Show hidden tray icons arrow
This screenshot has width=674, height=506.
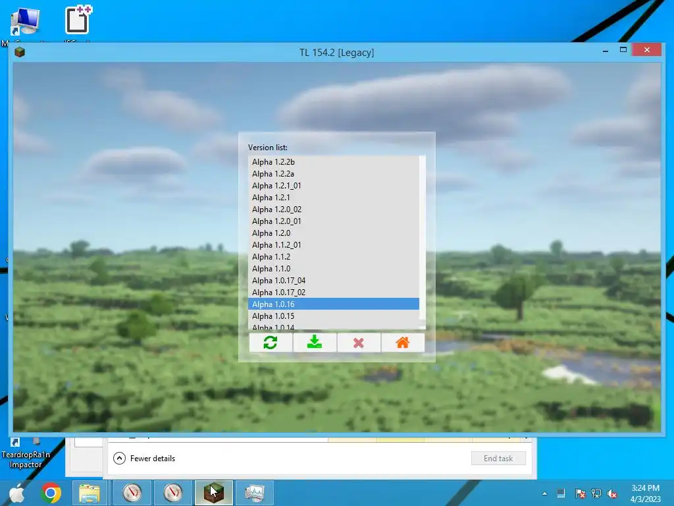(x=544, y=493)
